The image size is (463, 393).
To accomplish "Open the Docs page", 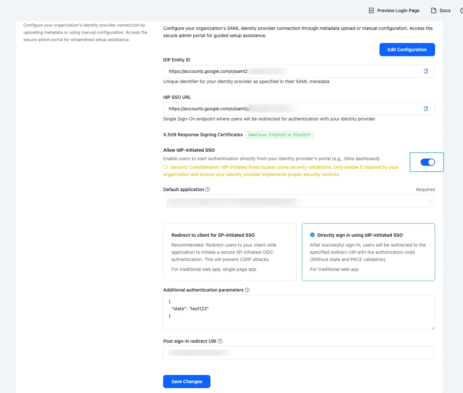I will point(445,10).
